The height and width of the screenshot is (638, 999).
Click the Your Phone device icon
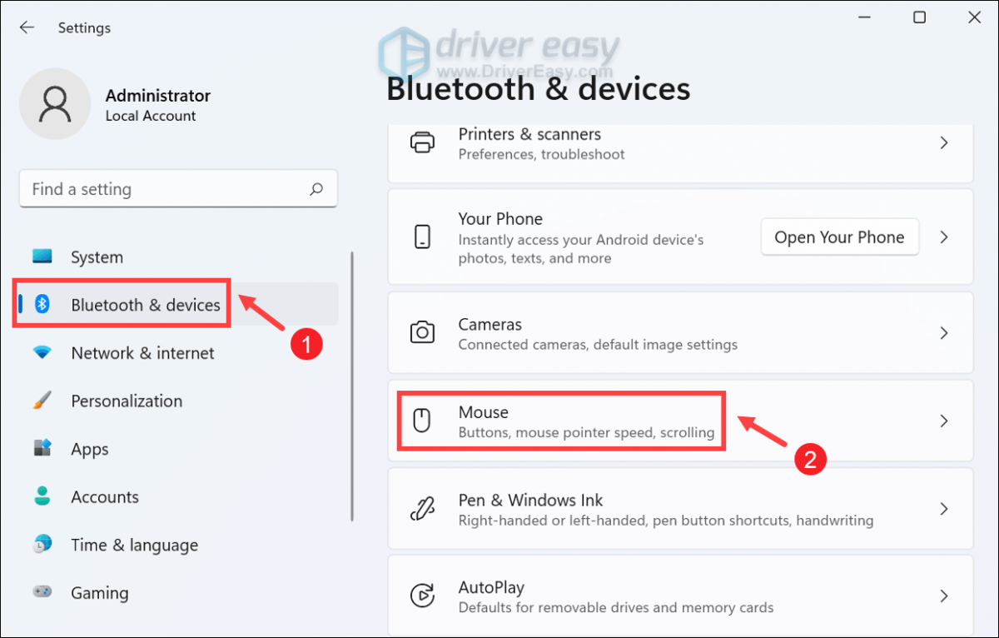point(423,237)
